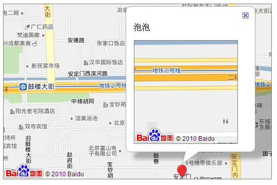Click © 2010 Baidu text in info window
The image size is (277, 185).
coord(195,139)
